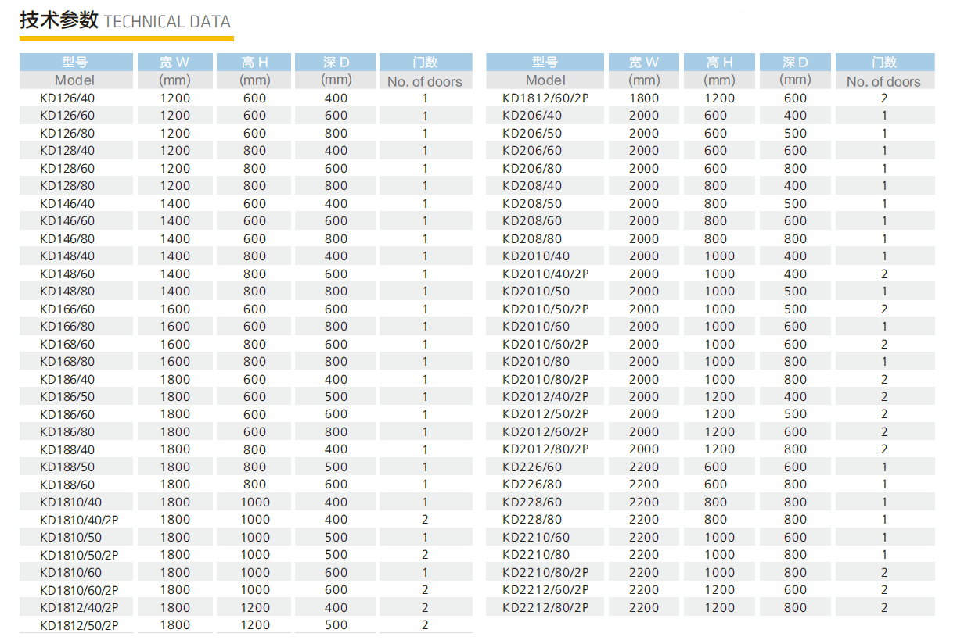Click model KD206/60
Screen dimensions: 957x644
click(532, 150)
